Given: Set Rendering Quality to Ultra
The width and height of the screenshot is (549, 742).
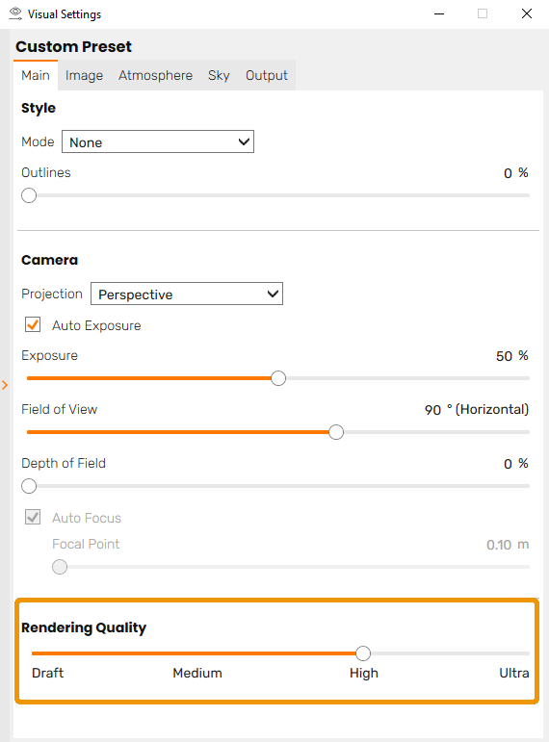Looking at the screenshot, I should (514, 673).
